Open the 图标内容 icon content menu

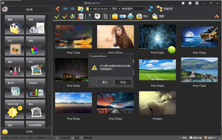click(x=196, y=138)
